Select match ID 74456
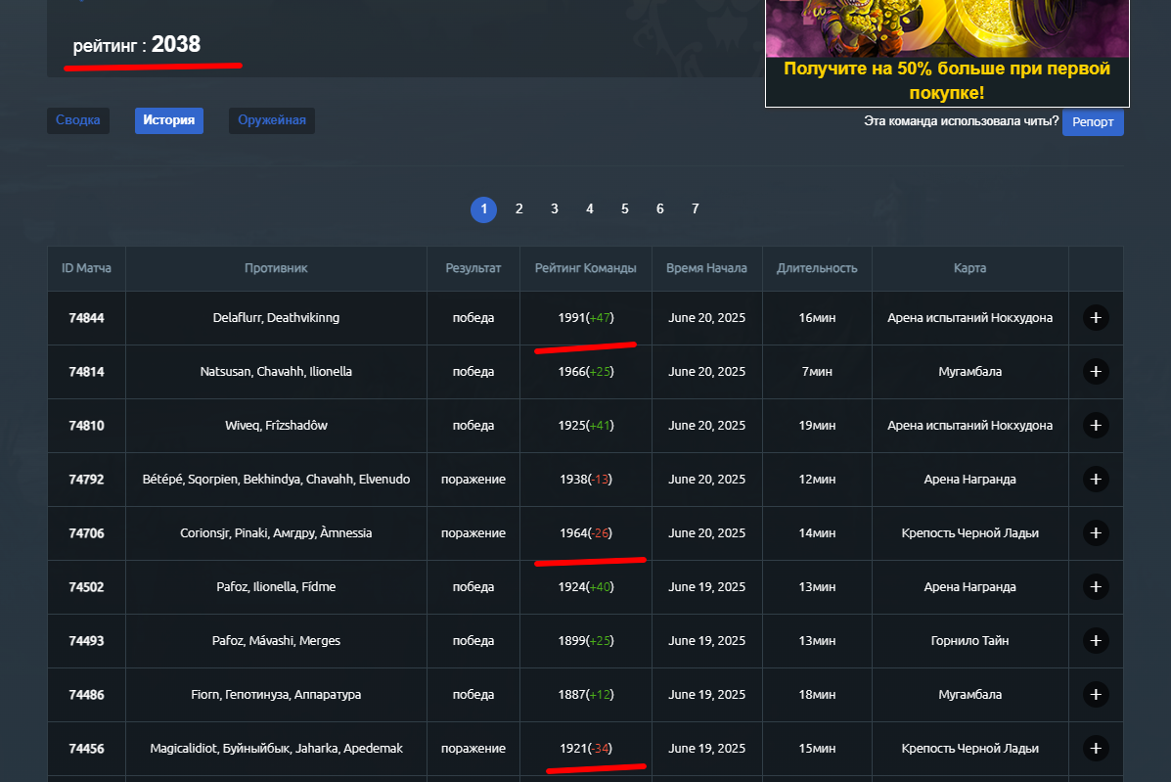Screen dimensions: 1171x782 point(87,748)
